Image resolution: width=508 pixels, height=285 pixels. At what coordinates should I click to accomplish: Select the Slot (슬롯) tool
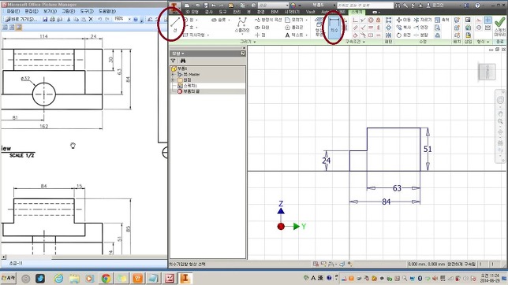point(219,20)
